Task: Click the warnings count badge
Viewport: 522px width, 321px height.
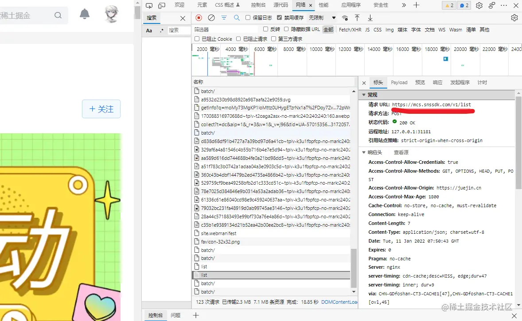Action: (449, 5)
